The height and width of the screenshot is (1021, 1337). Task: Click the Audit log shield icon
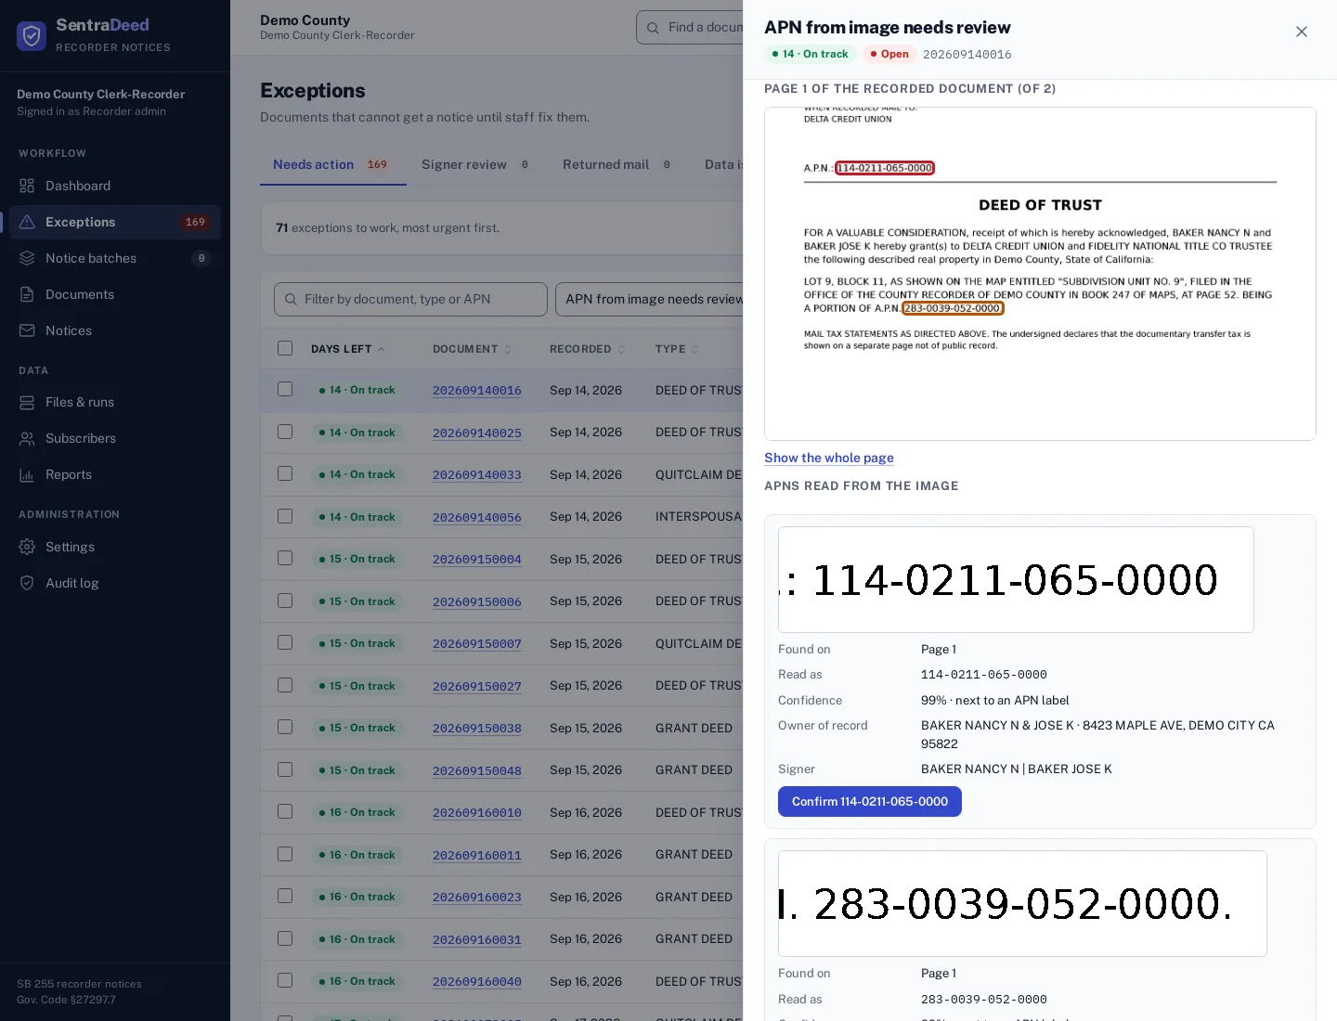(27, 583)
